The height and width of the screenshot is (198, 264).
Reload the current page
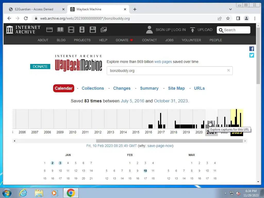26,18
